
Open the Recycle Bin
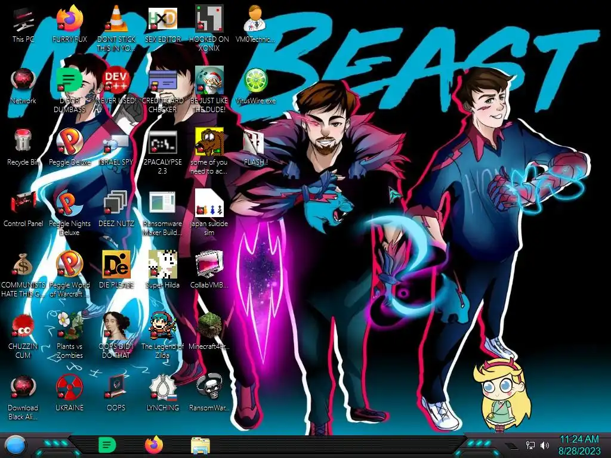pos(23,141)
